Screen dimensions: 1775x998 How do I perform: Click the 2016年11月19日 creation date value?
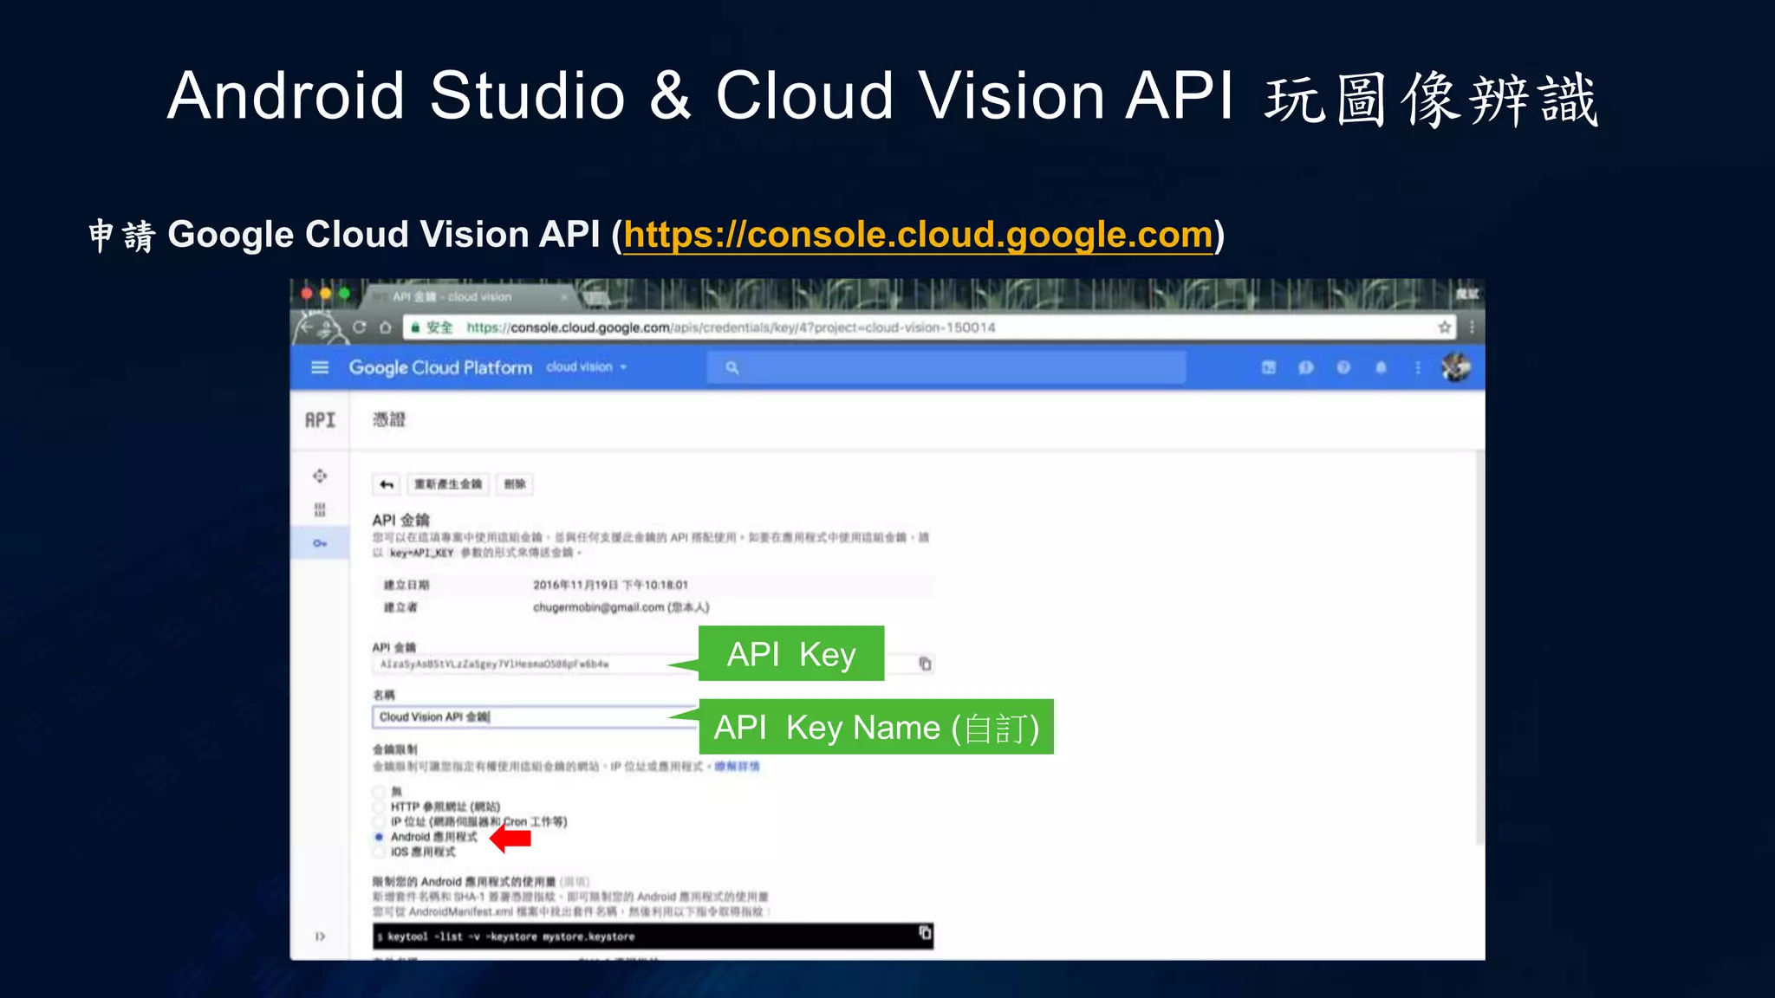[x=610, y=585]
